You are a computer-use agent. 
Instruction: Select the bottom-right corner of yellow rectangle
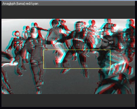(110, 68)
